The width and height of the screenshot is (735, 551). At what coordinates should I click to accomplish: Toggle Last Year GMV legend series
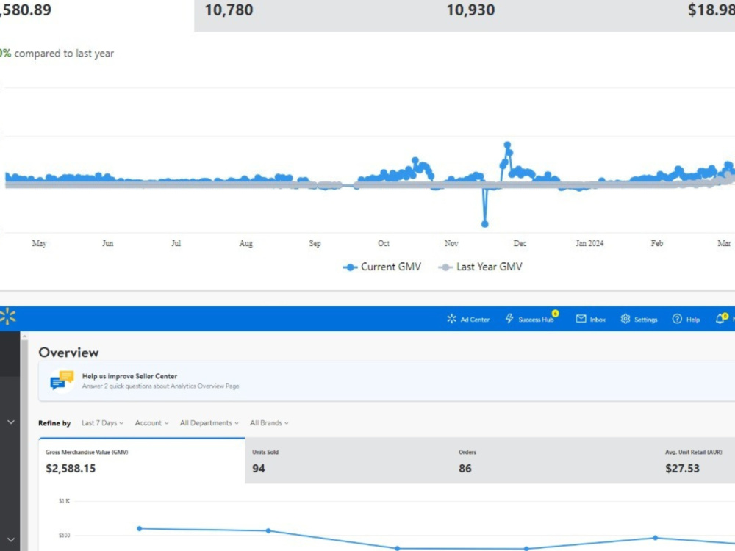pyautogui.click(x=480, y=267)
